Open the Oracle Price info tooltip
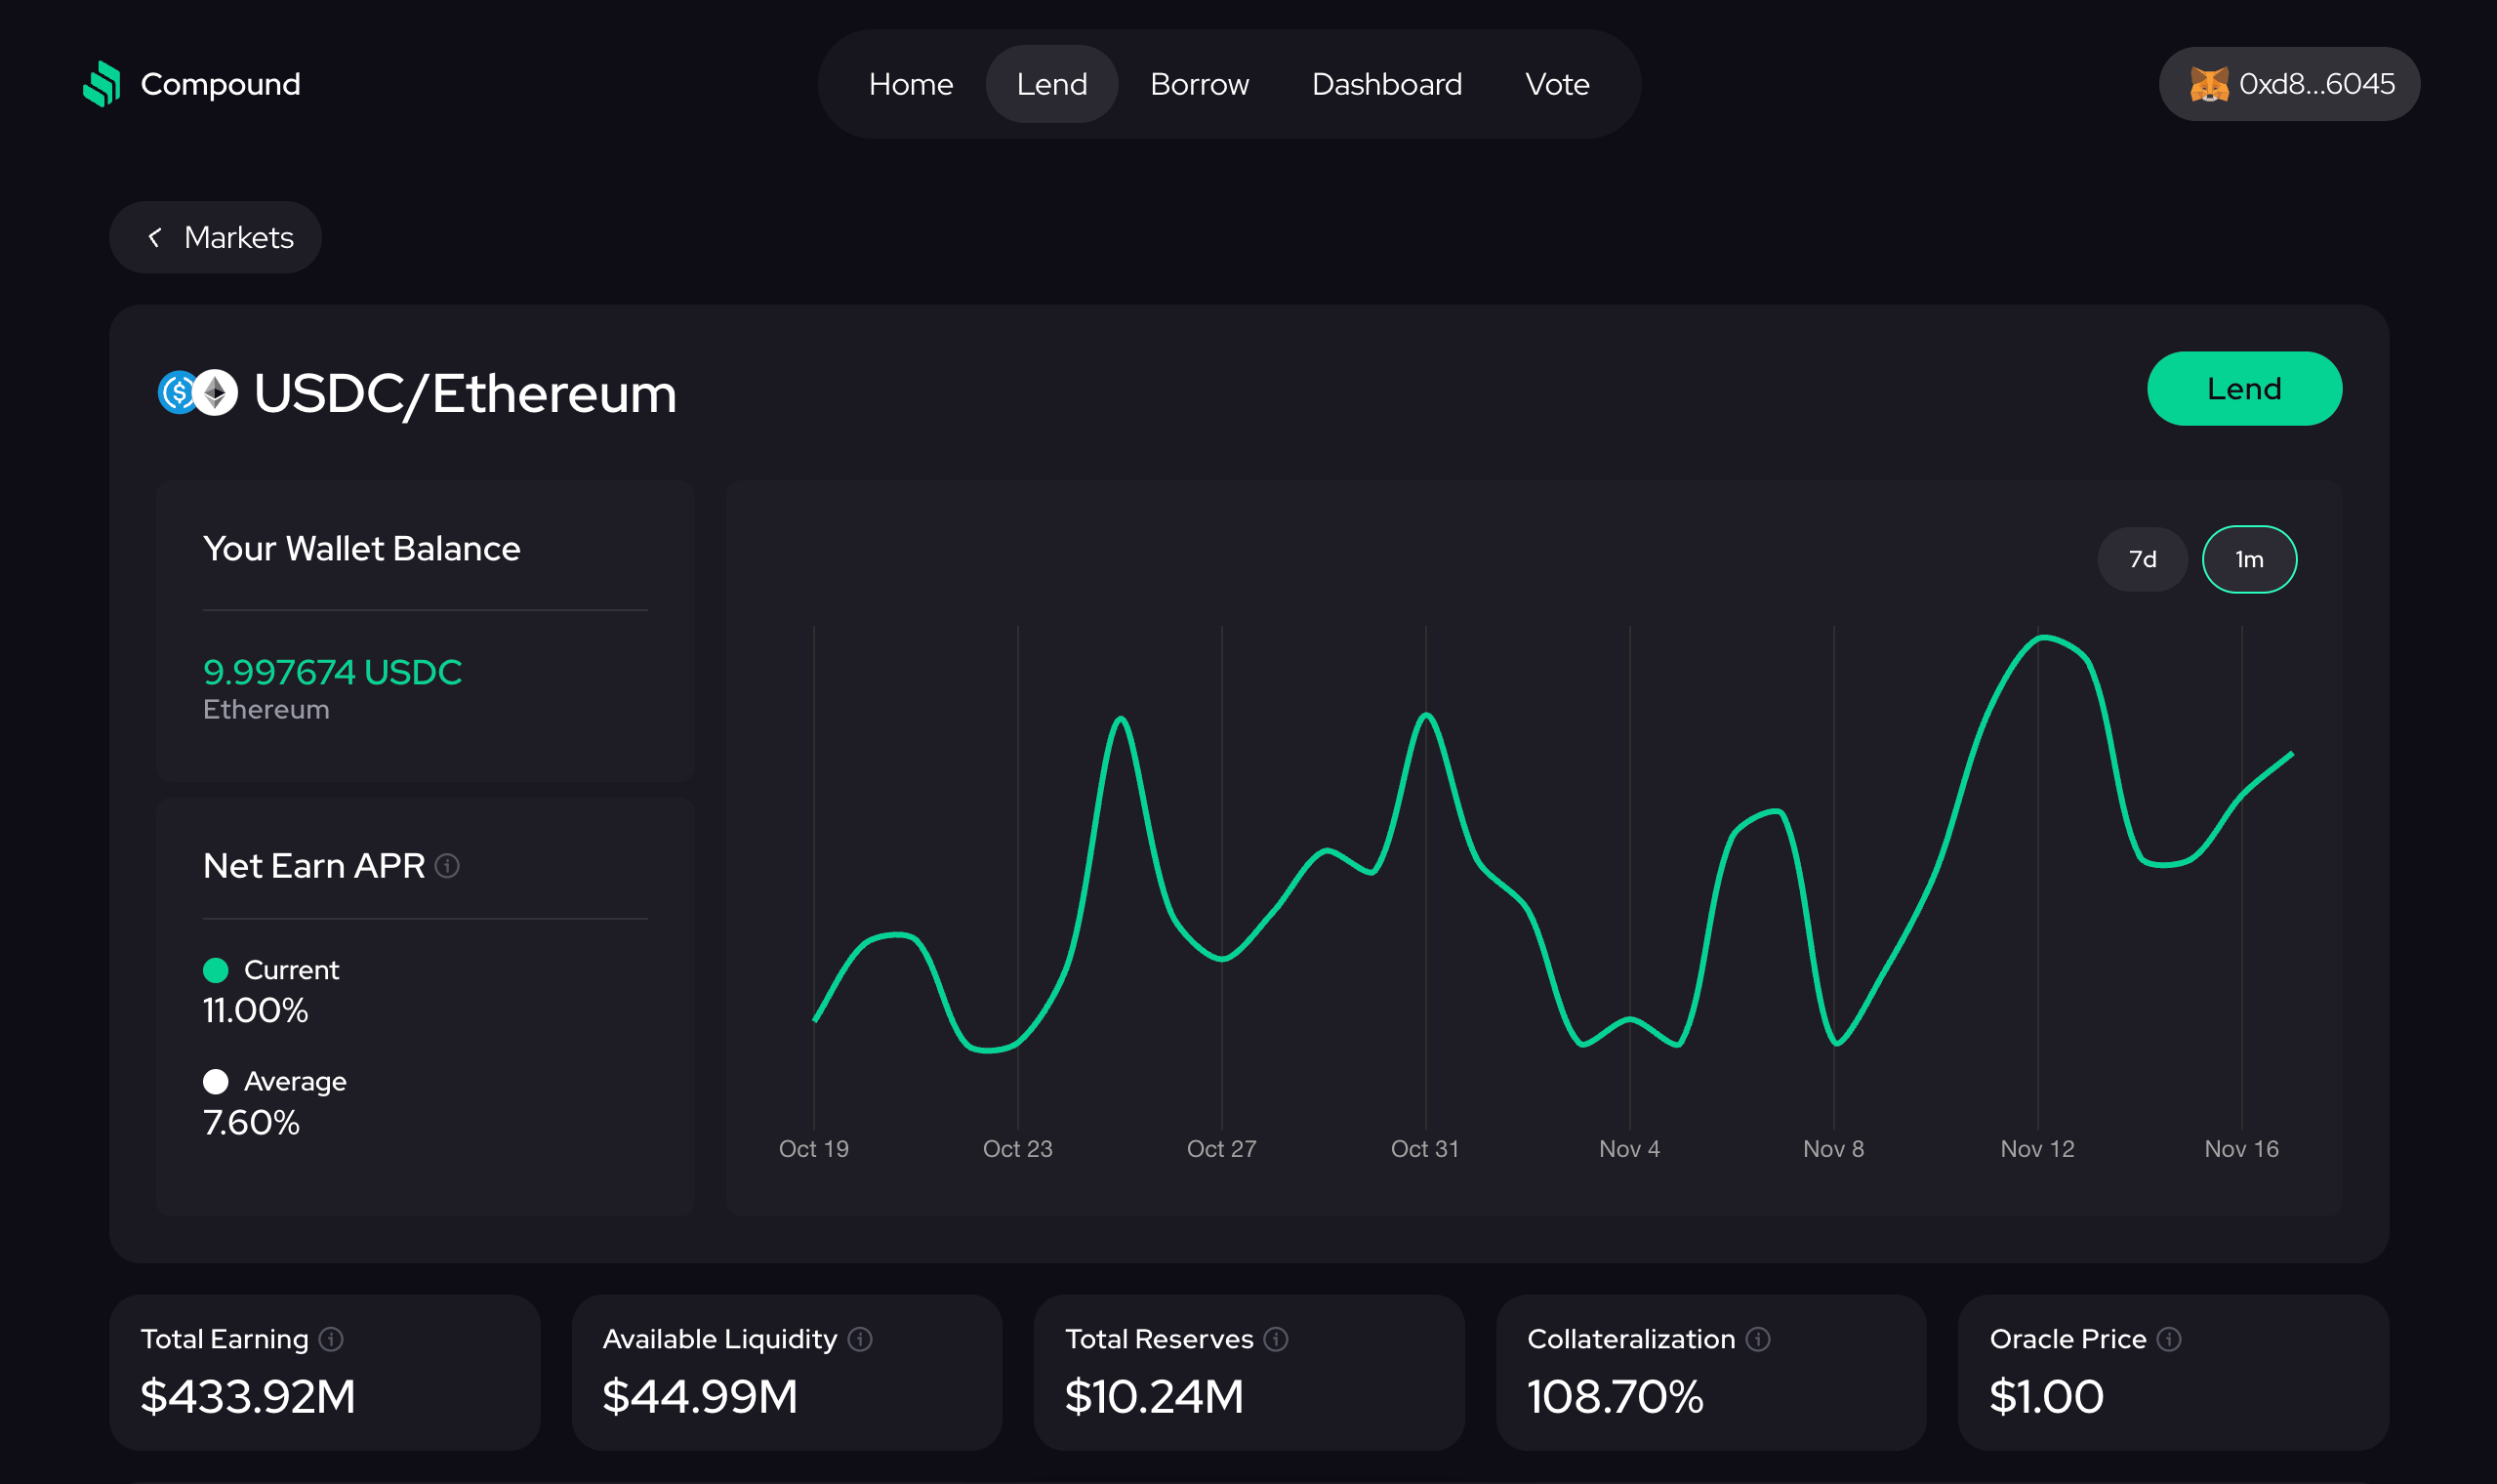 pos(2168,1339)
